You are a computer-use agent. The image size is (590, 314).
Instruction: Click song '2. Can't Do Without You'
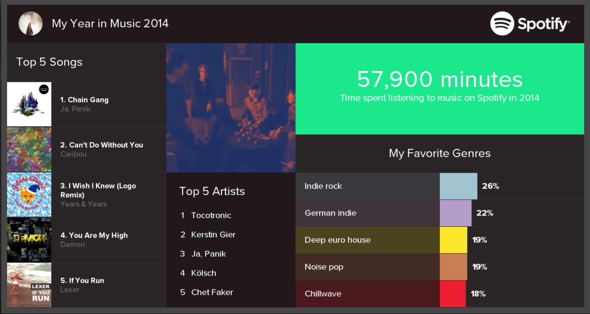(102, 145)
